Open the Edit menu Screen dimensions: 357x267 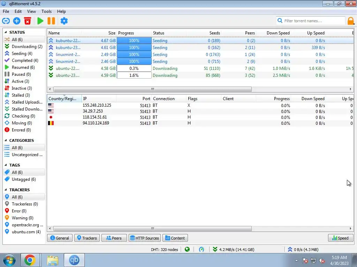(x=18, y=11)
